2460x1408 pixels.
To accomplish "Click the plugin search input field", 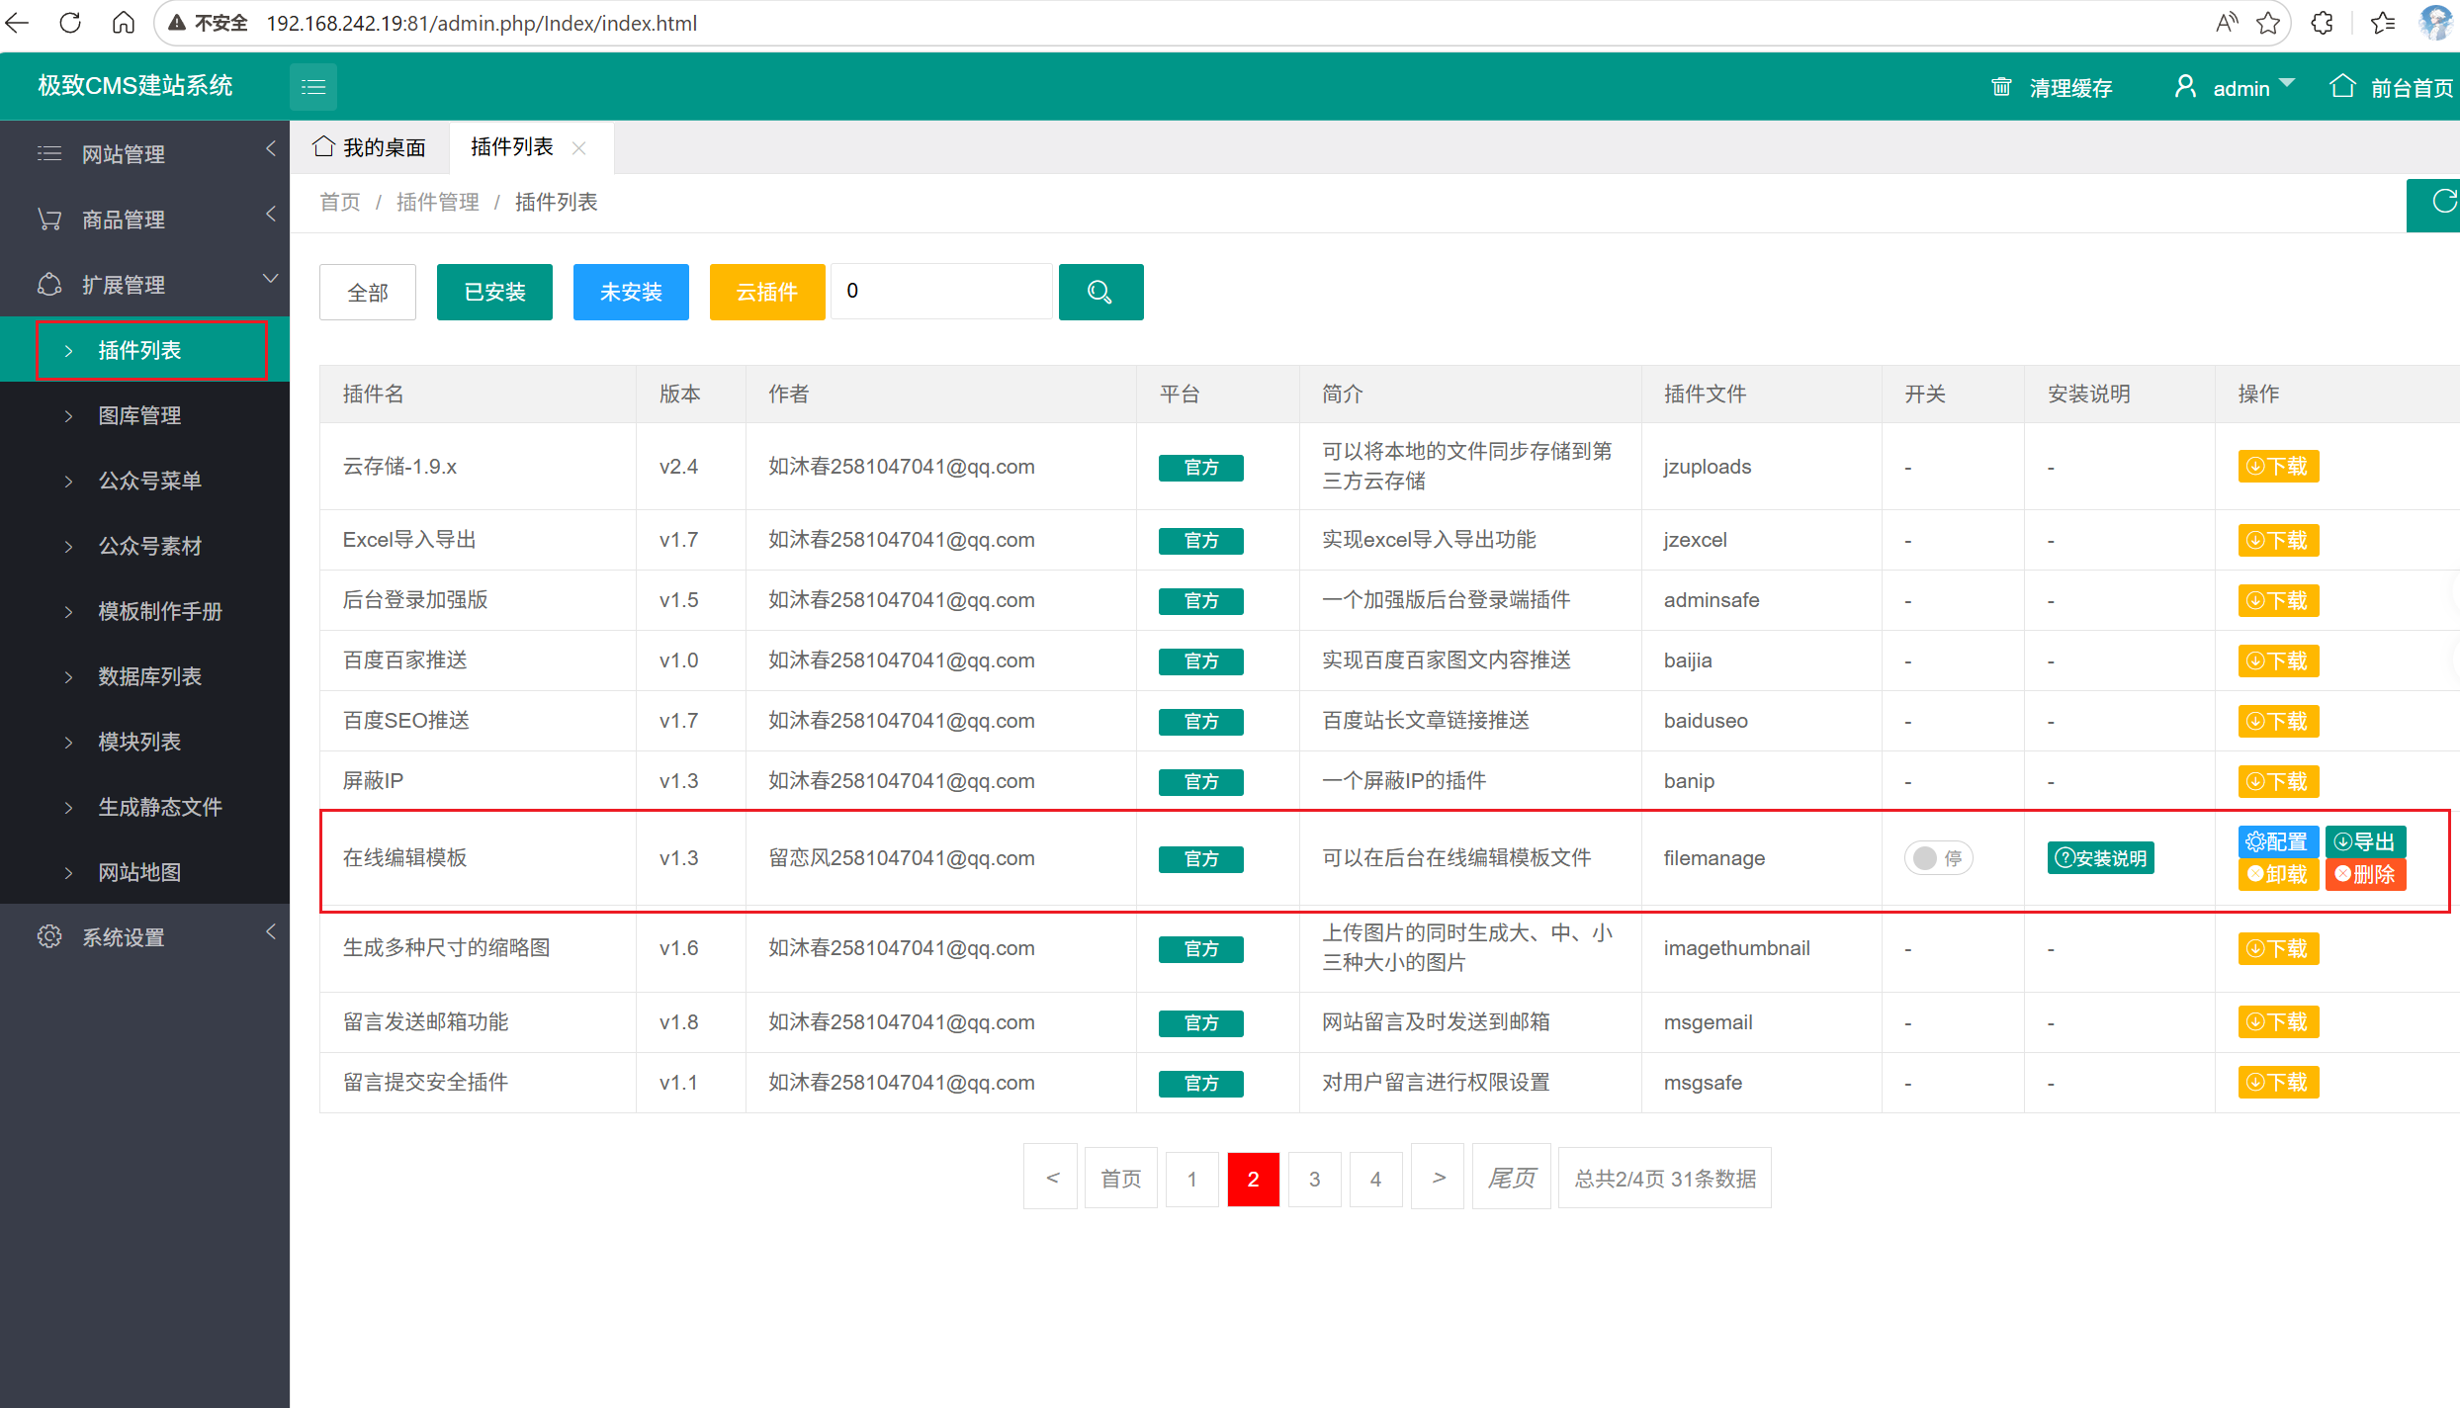I will click(x=941, y=292).
